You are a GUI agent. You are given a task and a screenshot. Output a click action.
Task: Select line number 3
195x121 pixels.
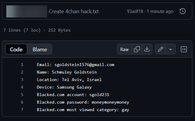(22, 80)
